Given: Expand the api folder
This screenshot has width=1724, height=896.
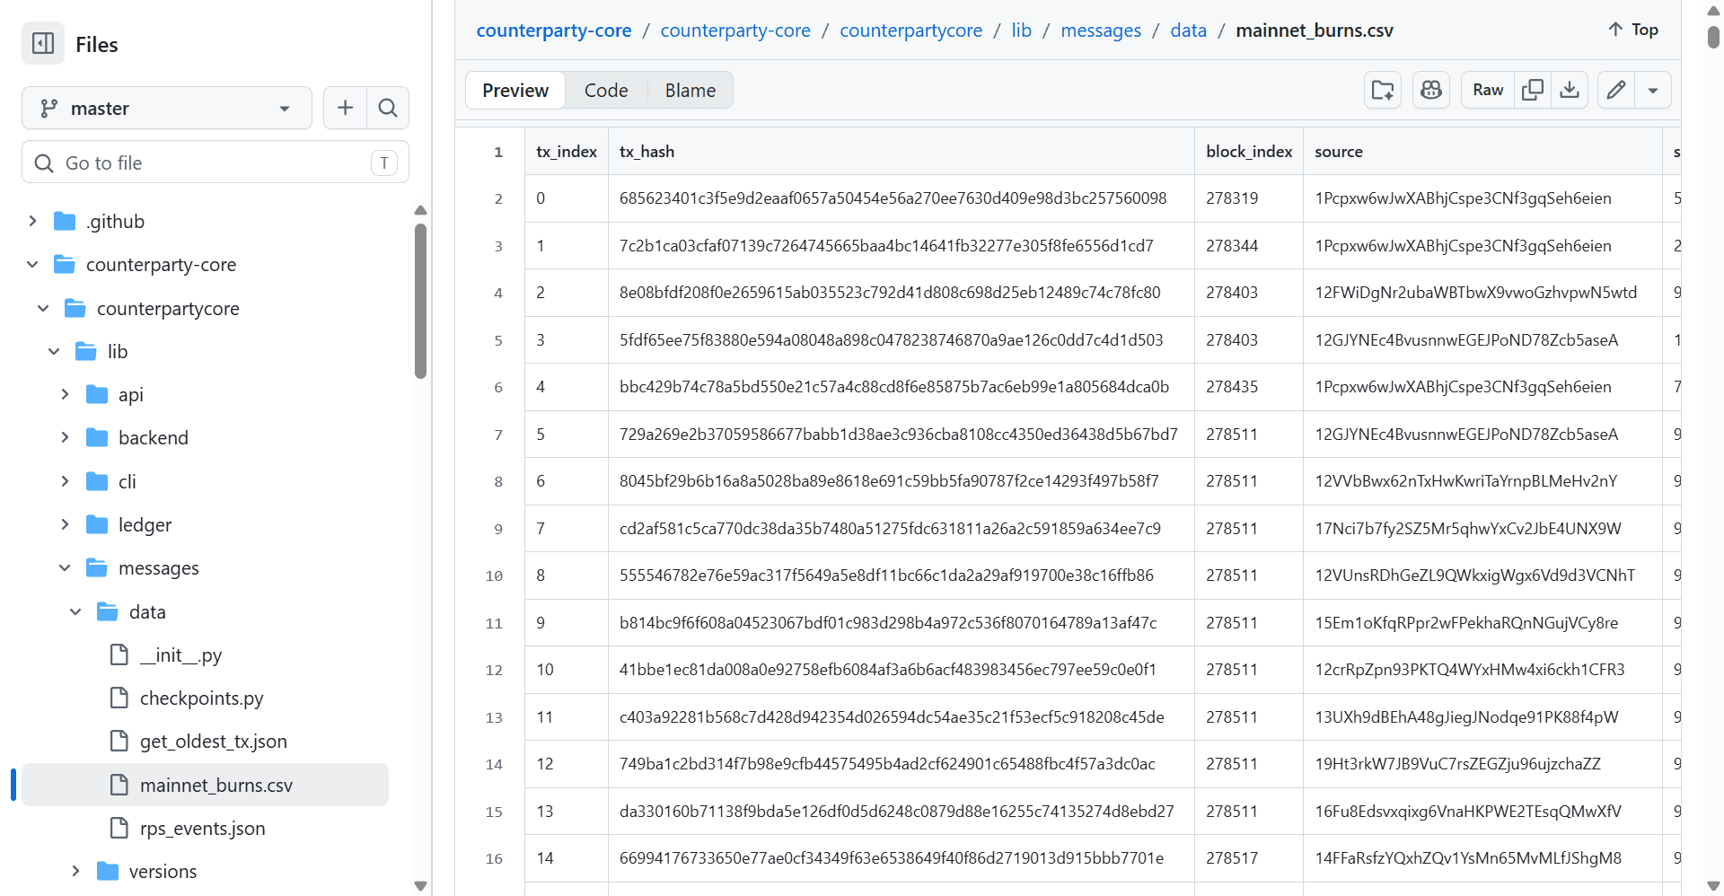Looking at the screenshot, I should [x=65, y=394].
